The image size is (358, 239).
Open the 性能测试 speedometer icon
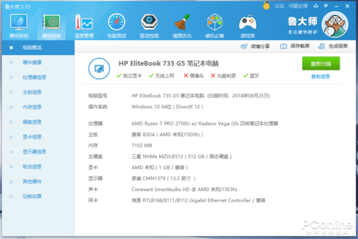point(117,26)
